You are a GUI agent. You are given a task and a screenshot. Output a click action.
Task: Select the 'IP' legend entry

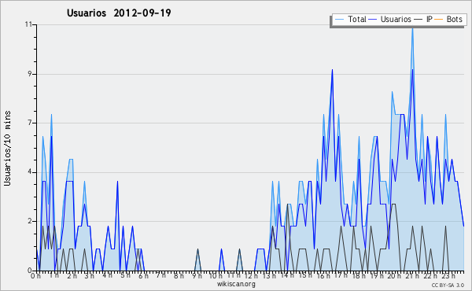[x=430, y=19]
